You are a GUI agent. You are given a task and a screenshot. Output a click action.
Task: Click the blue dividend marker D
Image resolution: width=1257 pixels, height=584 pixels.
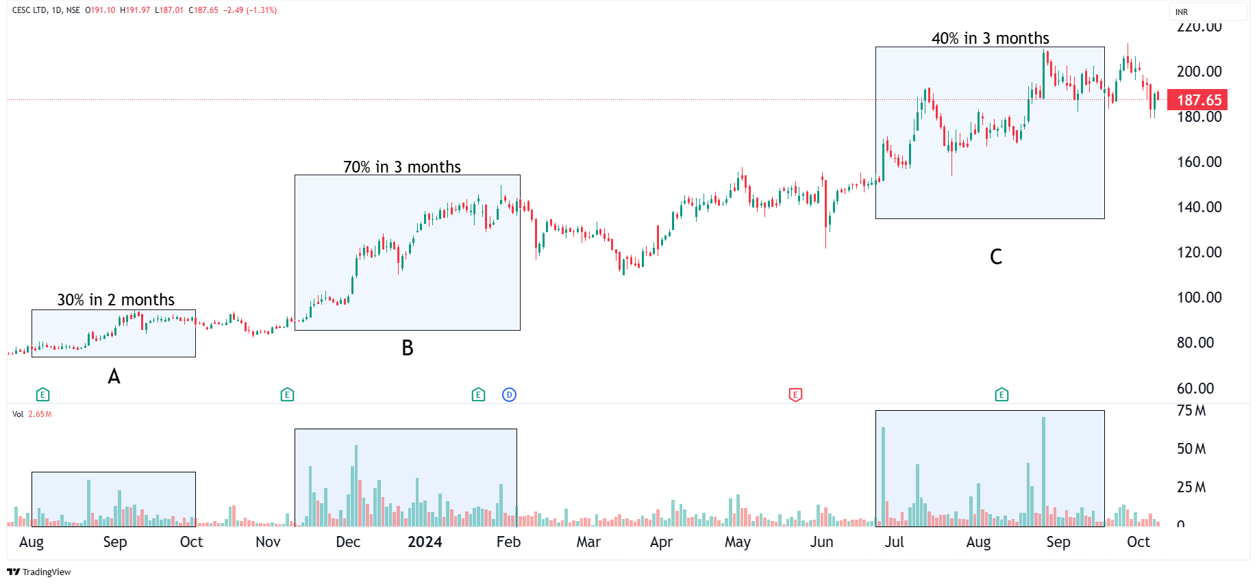click(x=509, y=394)
